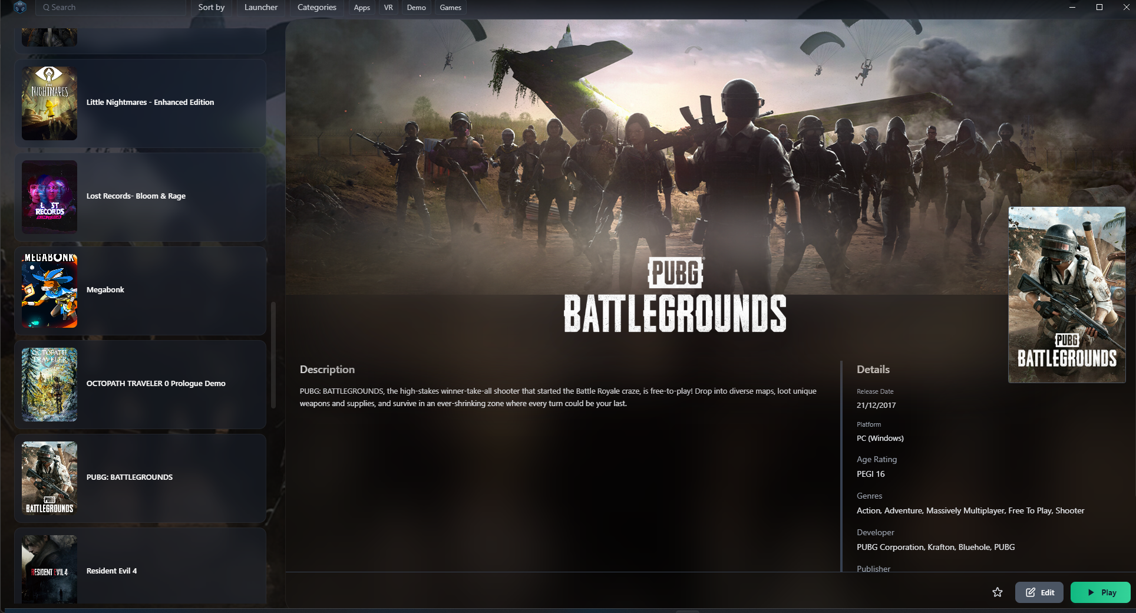Image resolution: width=1136 pixels, height=613 pixels.
Task: Select Lost Records cover art thumbnail
Action: 49,197
